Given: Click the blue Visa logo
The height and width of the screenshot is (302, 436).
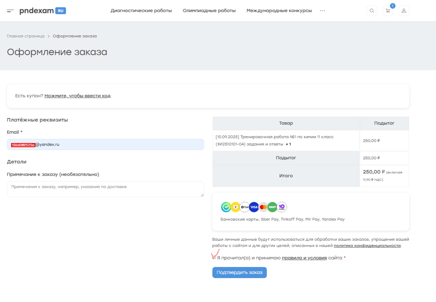Looking at the screenshot, I should pyautogui.click(x=254, y=207).
